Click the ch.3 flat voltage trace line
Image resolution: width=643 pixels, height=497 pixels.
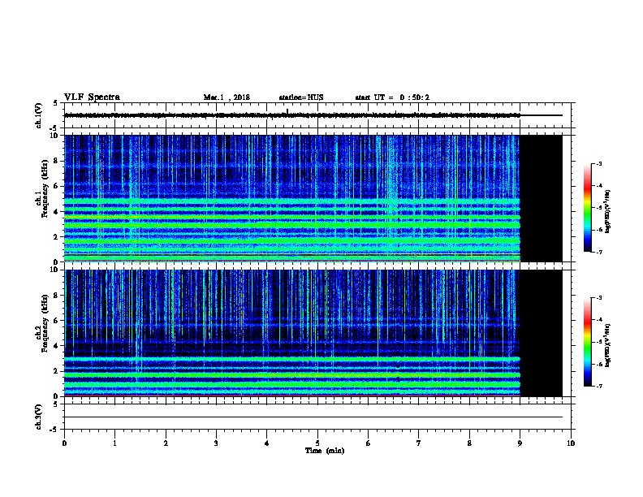(313, 417)
